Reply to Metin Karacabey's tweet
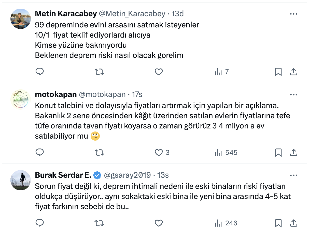The image size is (309, 232). coord(39,72)
